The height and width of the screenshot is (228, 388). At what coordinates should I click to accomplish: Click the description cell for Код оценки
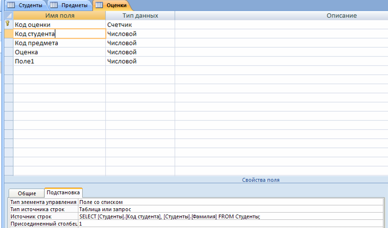[282, 25]
